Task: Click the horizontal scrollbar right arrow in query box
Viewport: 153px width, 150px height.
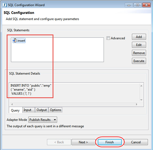Action: (137, 104)
